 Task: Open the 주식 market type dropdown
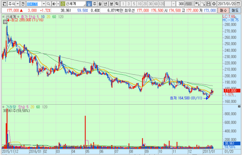(x=17, y=4)
